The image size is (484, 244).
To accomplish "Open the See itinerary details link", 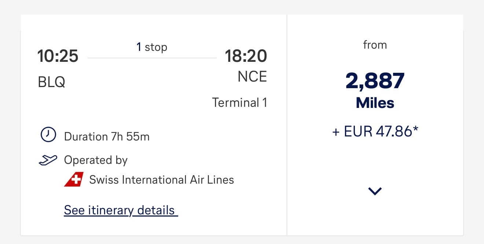I will (121, 210).
